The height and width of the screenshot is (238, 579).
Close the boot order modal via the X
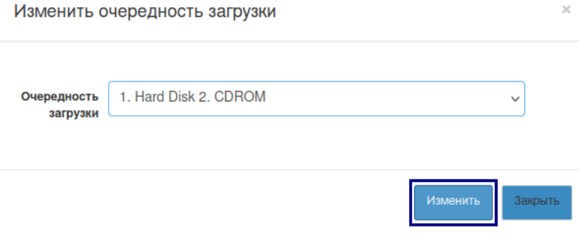click(x=566, y=10)
